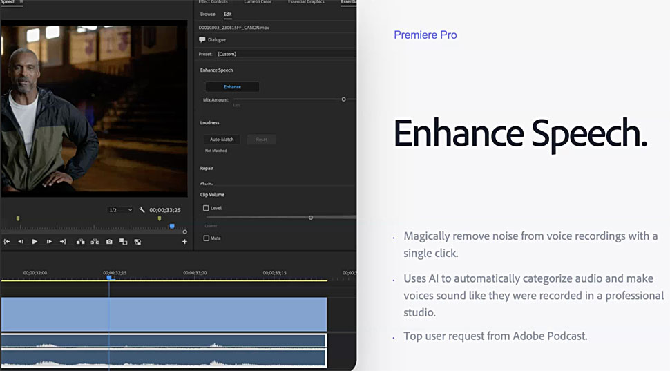Click the right yellow-green marker in monitor

click(160, 218)
